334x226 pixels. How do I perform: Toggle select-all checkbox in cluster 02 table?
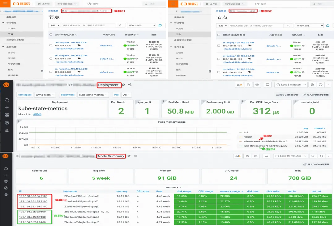point(219,35)
